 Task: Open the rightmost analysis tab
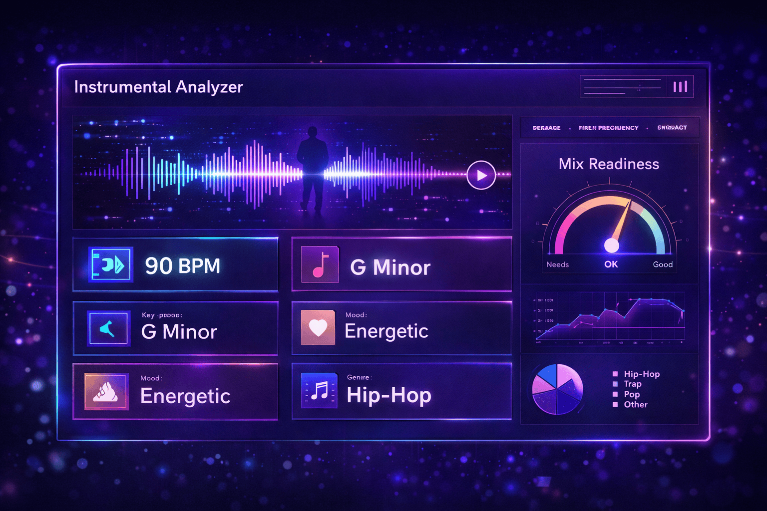[x=672, y=128]
